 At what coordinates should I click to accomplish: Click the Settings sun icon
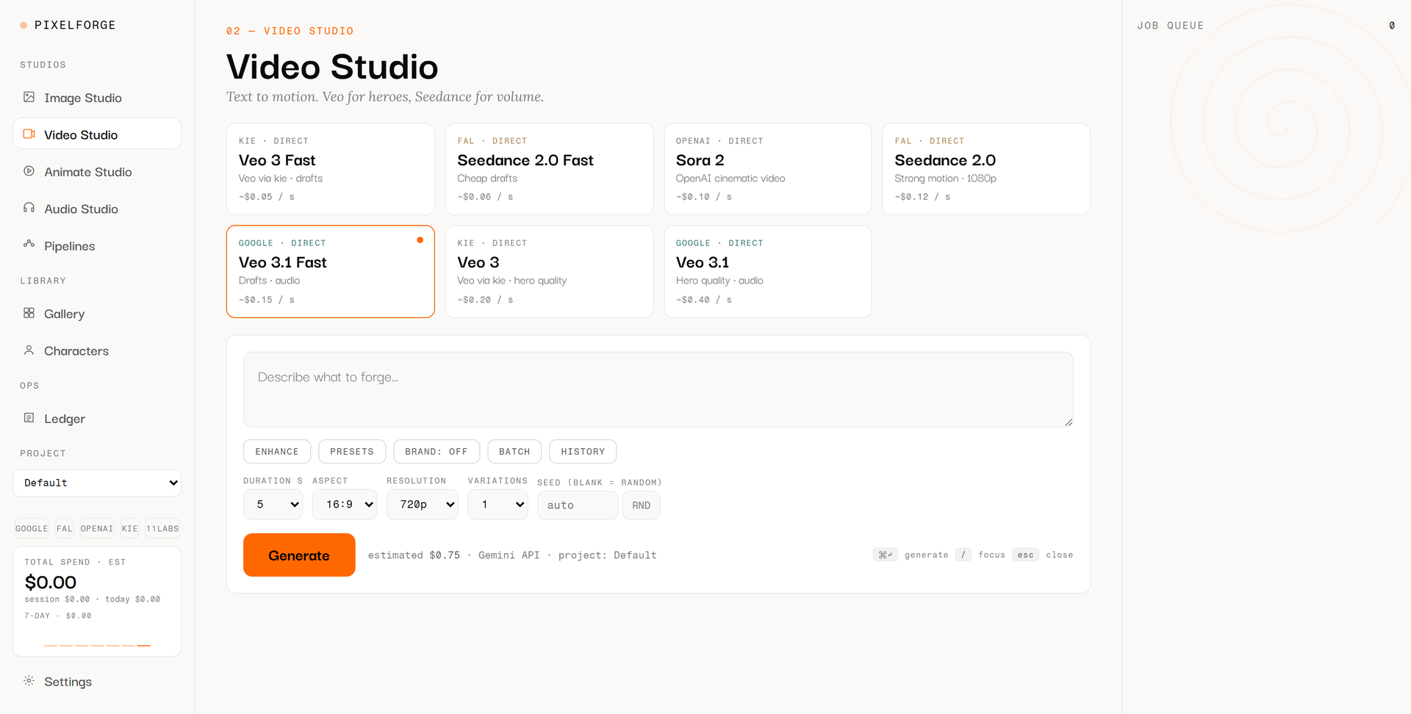(29, 681)
